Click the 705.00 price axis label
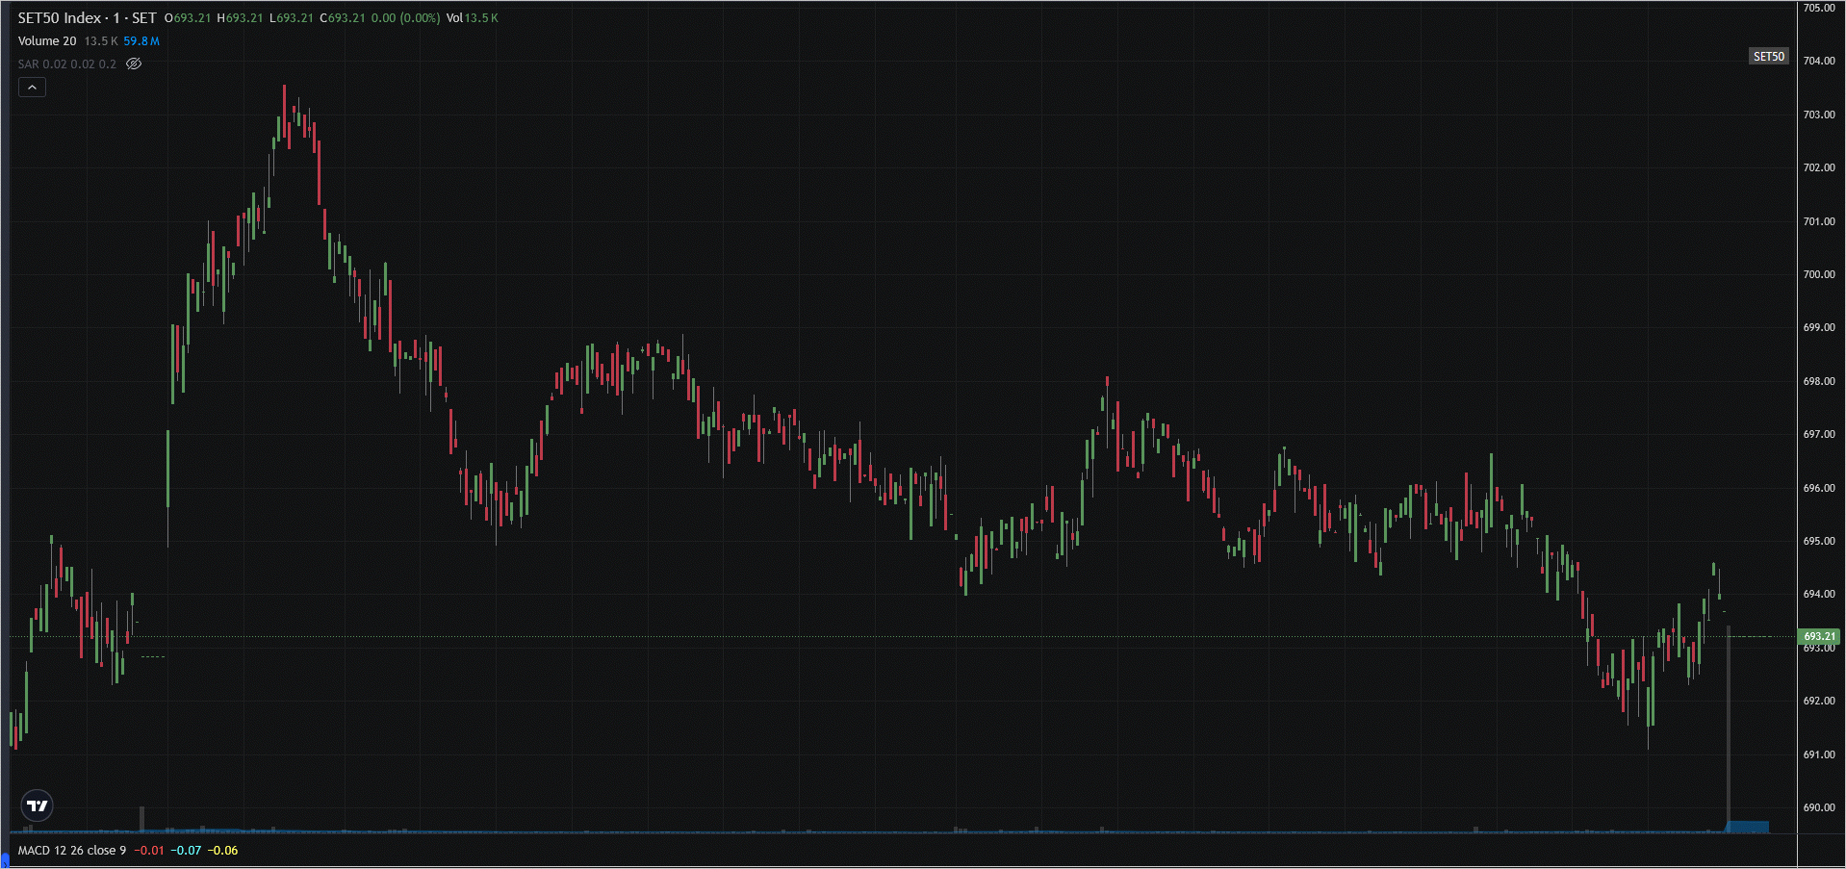This screenshot has width=1846, height=869. pos(1819,8)
